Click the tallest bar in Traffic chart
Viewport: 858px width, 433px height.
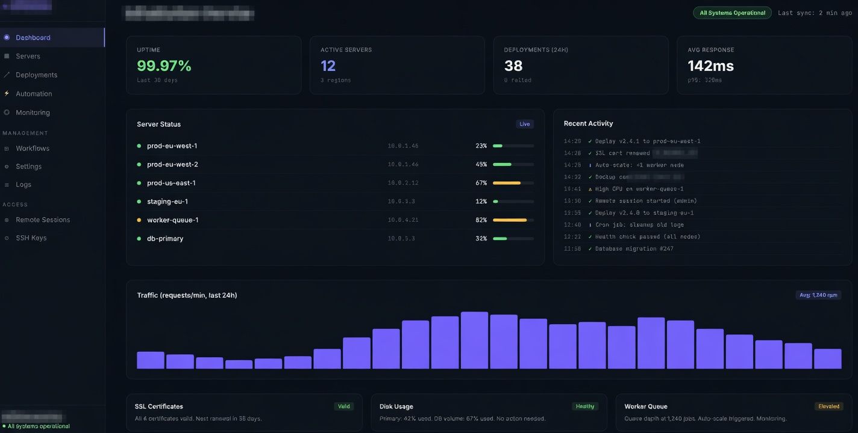474,340
